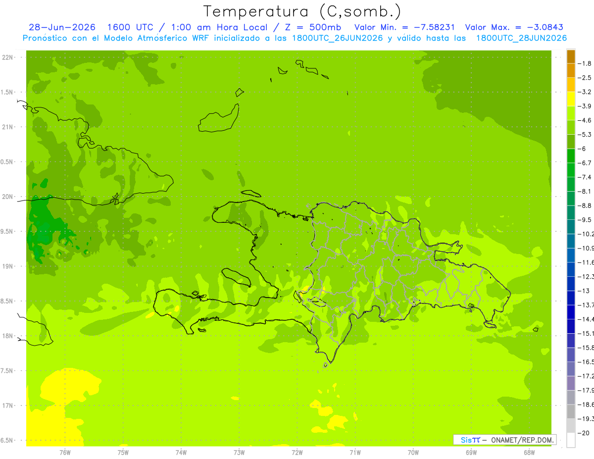
Task: Click the "-5.3" colorbar value
Action: [585, 134]
